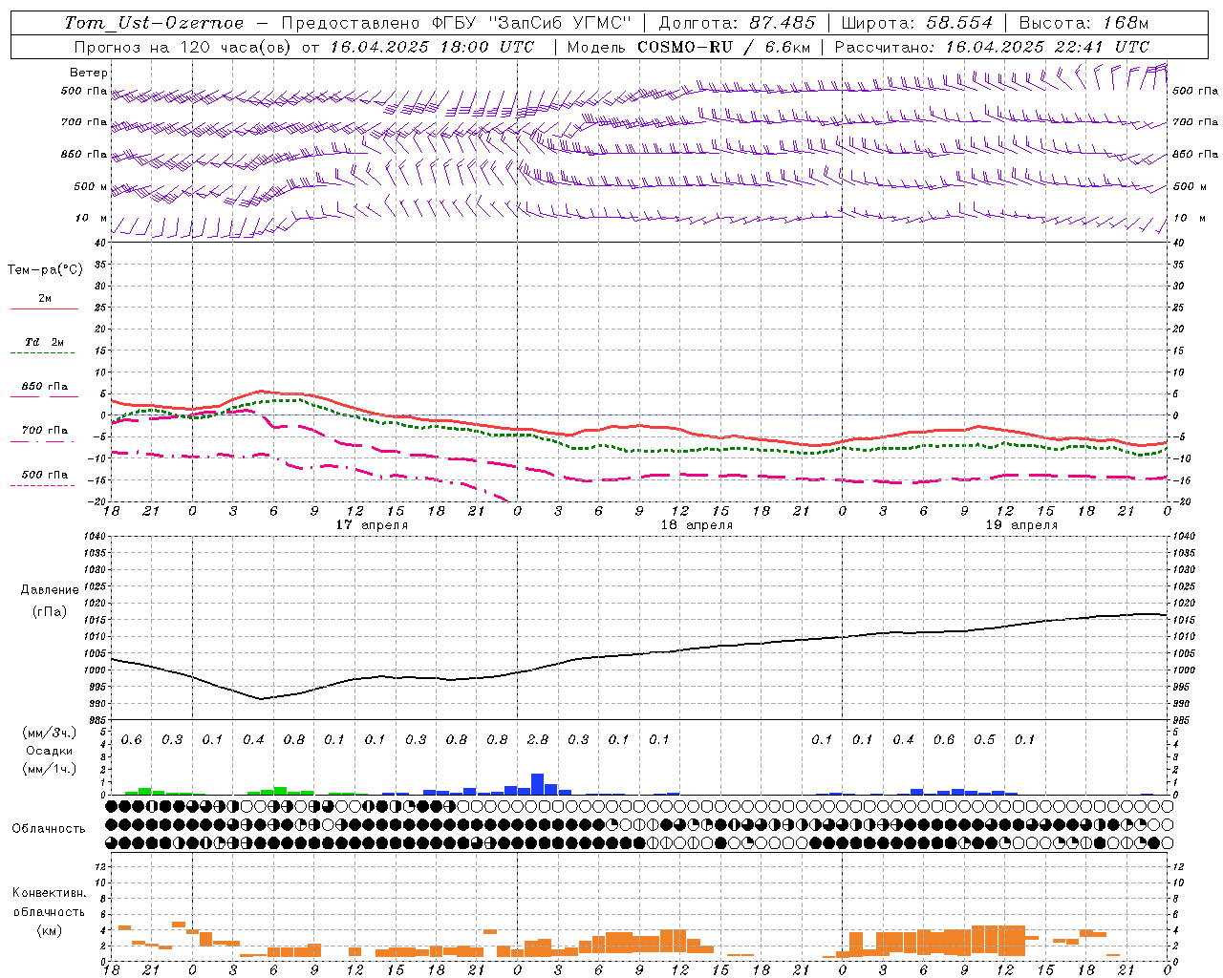Click the 2.8 precipitation total value
Viewport: 1223px width, 978px height.
(538, 739)
